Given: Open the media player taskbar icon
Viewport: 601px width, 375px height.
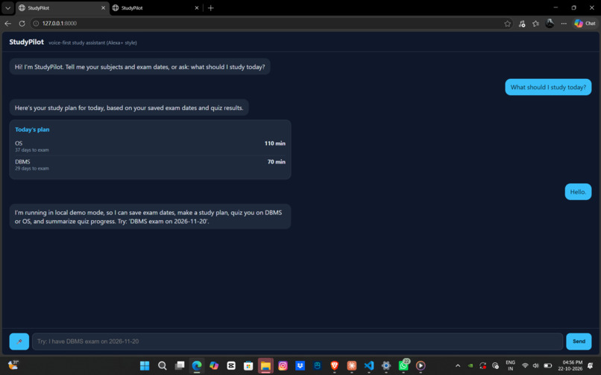Looking at the screenshot, I should pyautogui.click(x=421, y=366).
